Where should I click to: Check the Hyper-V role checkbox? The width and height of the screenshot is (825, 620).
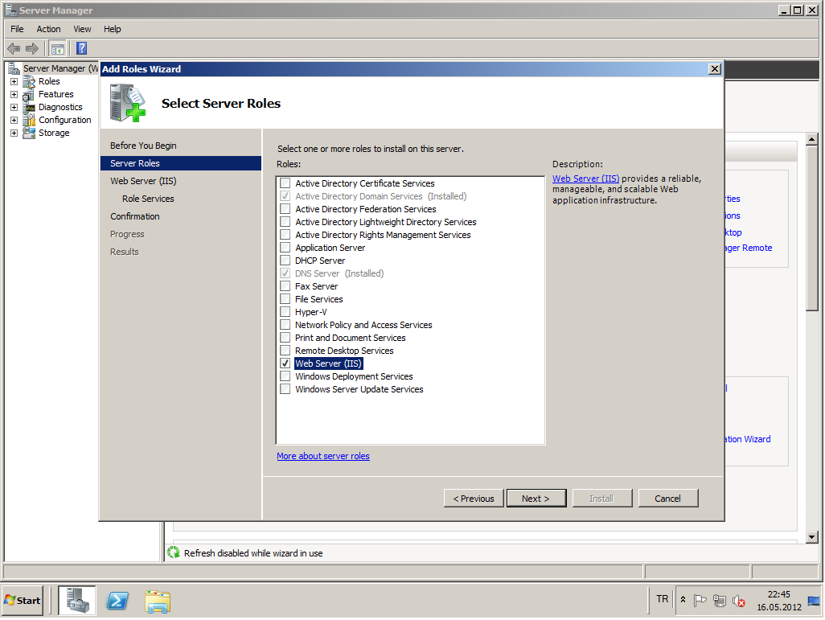pyautogui.click(x=285, y=312)
